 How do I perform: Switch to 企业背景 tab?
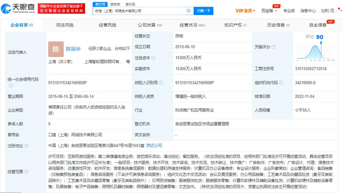(22, 25)
